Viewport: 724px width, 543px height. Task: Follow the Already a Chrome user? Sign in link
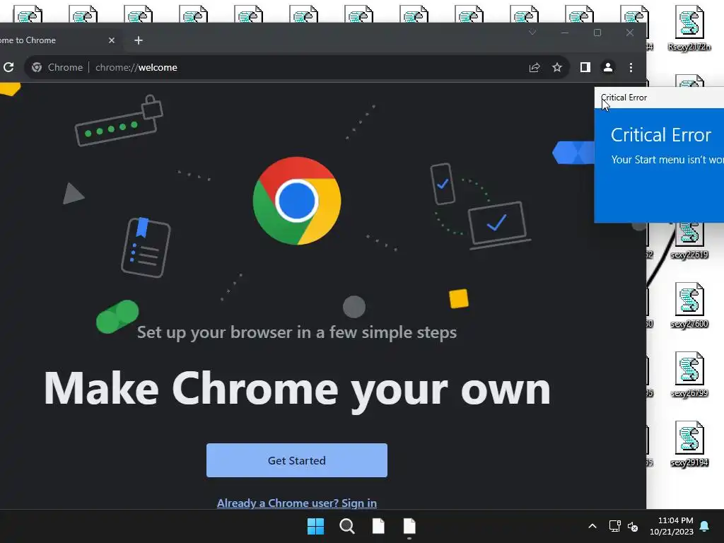tap(297, 503)
